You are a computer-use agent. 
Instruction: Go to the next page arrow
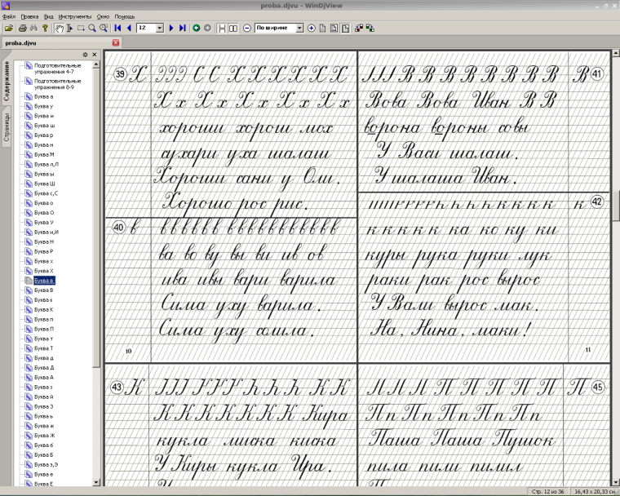point(171,28)
